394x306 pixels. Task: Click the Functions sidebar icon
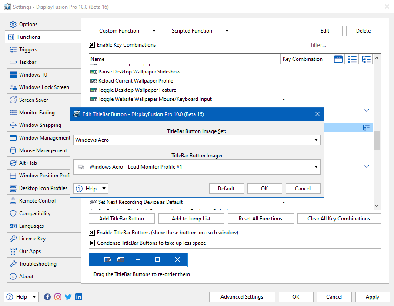[x=11, y=37]
